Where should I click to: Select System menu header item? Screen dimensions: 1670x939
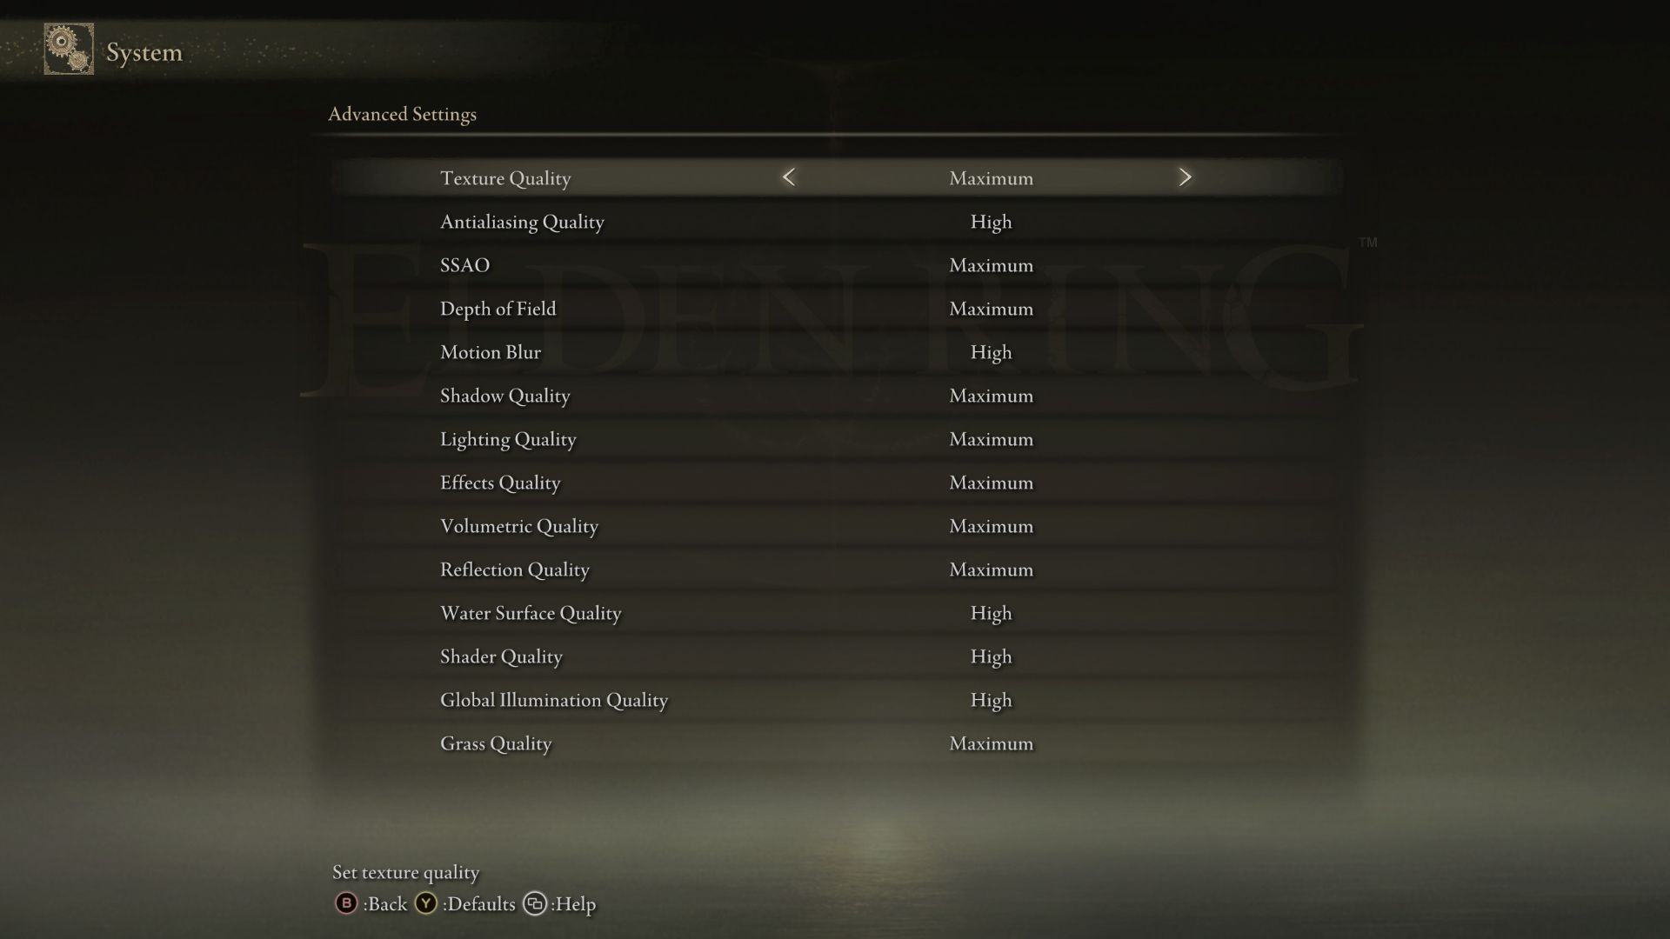[x=144, y=51]
